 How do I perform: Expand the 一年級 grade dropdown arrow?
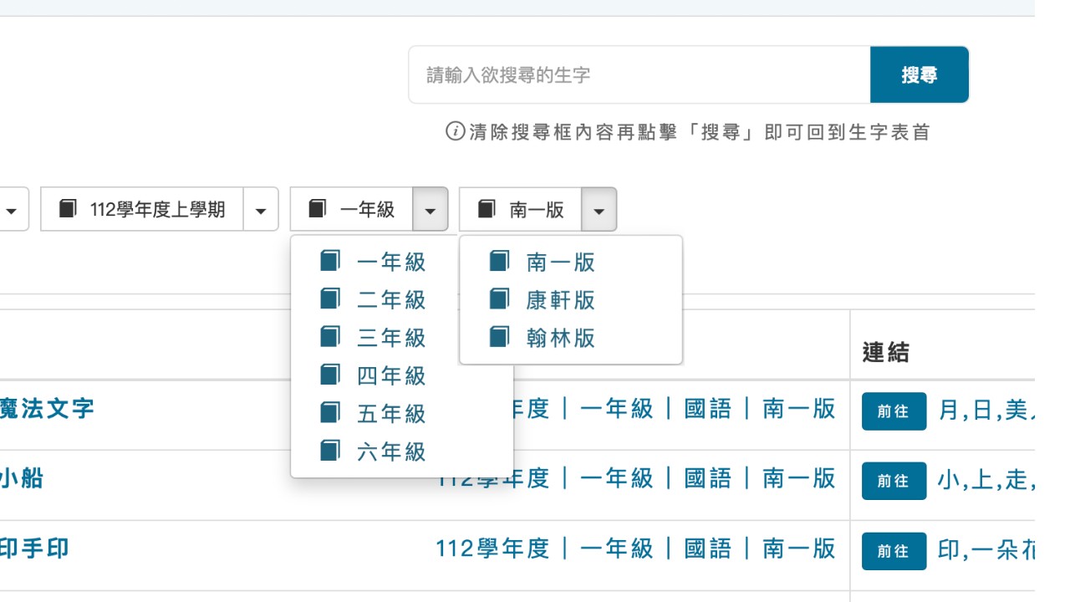(x=431, y=209)
